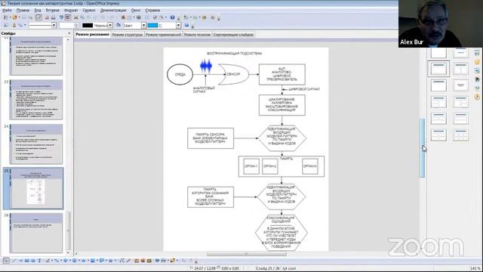Open the Файл menu
This screenshot has height=272, width=483.
tap(7, 10)
